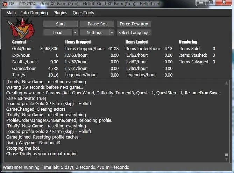Open the Info Dumping menu

(34, 13)
